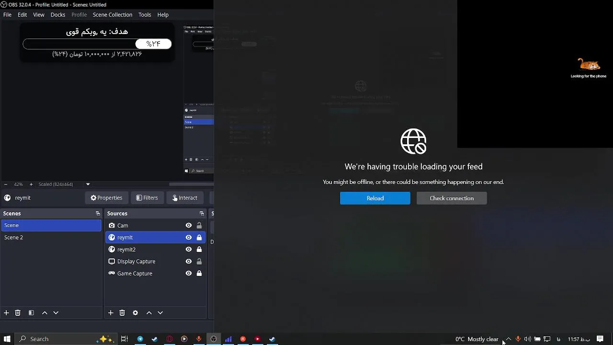This screenshot has width=613, height=345.
Task: Open the preview scaling dropdown arrow
Action: (x=88, y=184)
